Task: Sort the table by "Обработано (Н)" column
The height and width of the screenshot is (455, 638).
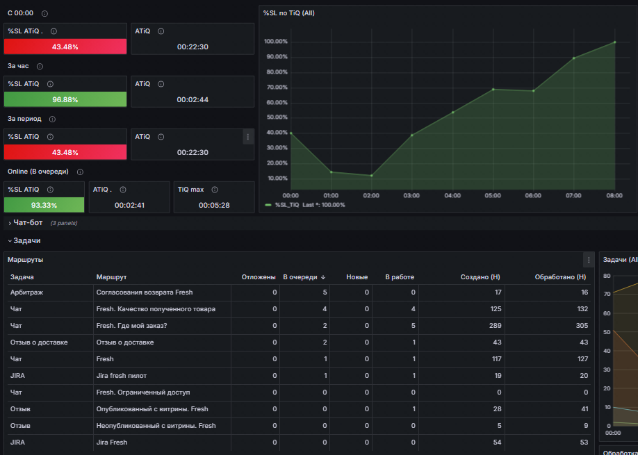Action: (x=559, y=277)
